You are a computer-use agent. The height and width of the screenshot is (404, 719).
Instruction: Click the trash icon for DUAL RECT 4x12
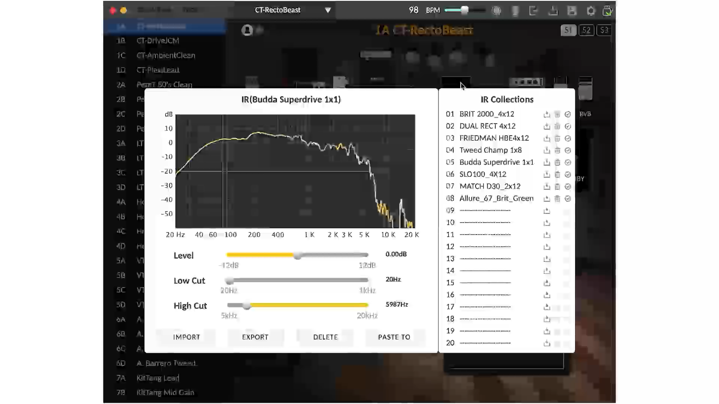[x=557, y=126]
